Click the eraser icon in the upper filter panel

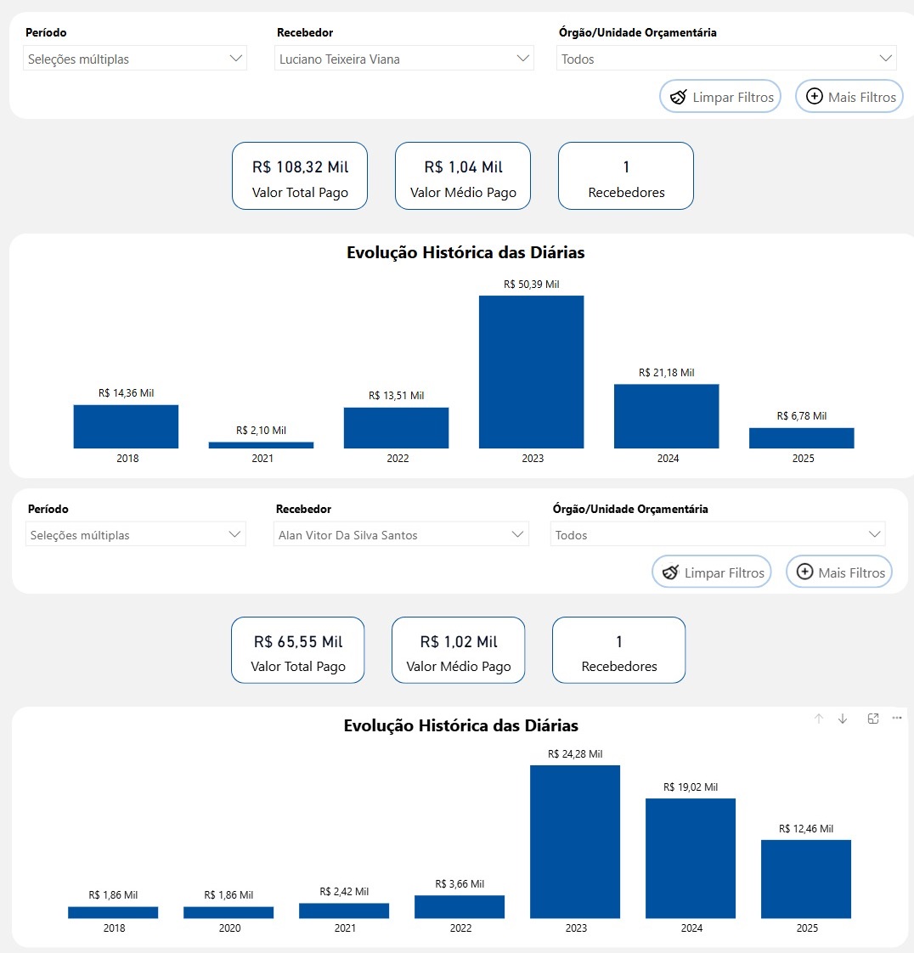pos(678,97)
